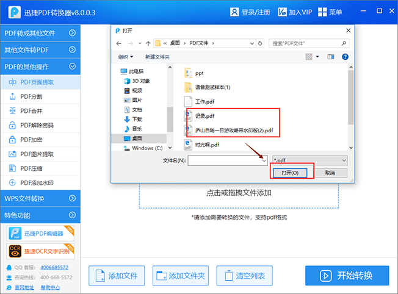Click the QQ客服 number link 4006685572

click(55, 268)
